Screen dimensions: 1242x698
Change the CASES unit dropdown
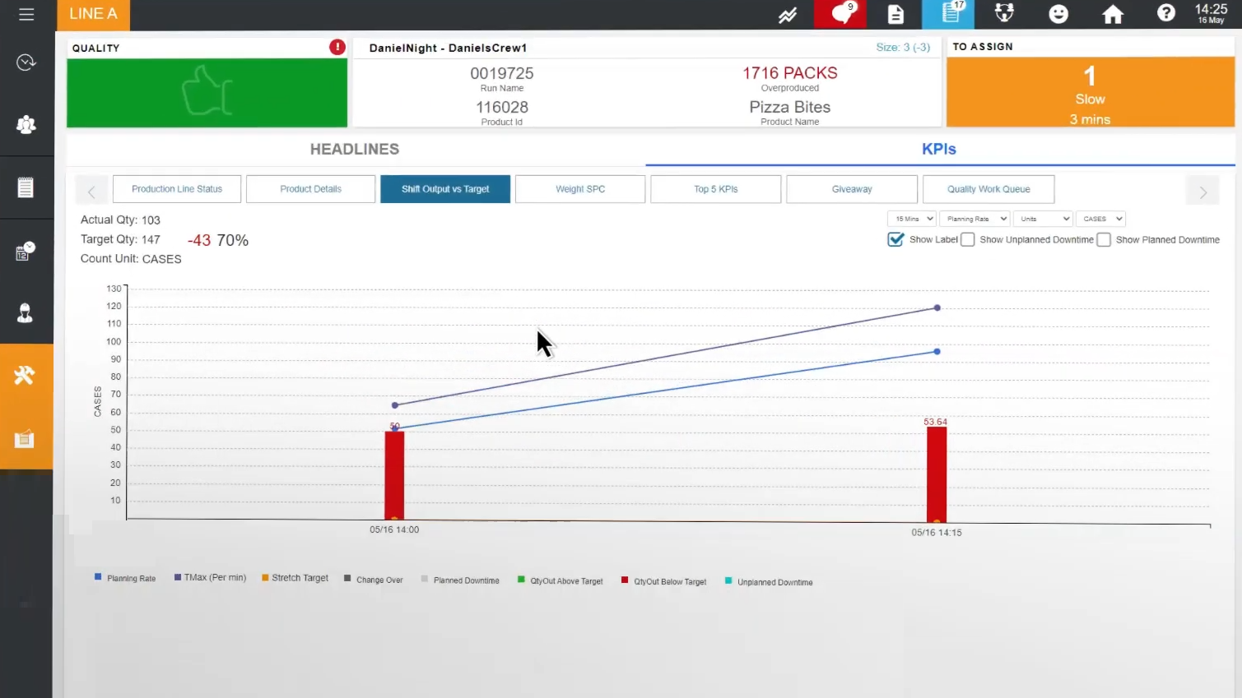[1100, 219]
